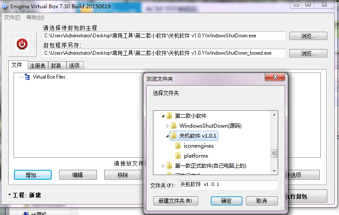Collapse the 第二款小软件 folder node

coord(163,116)
